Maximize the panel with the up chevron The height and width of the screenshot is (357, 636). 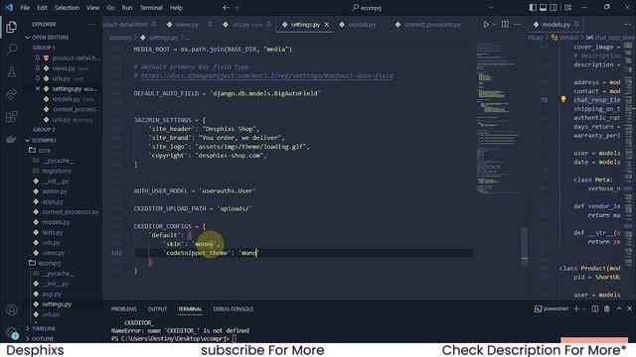coord(619,308)
